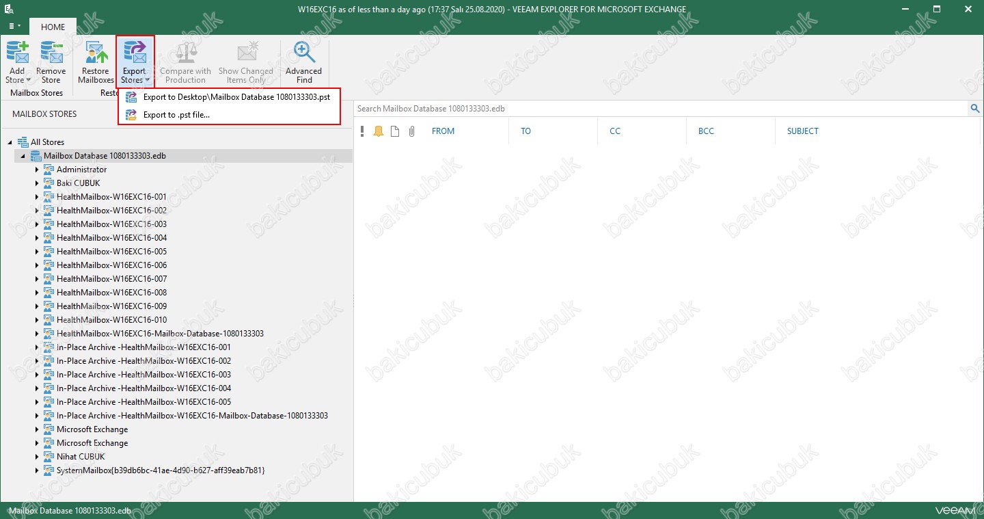
Task: Click into the Search Mailbox Database field
Action: pyautogui.click(x=661, y=108)
